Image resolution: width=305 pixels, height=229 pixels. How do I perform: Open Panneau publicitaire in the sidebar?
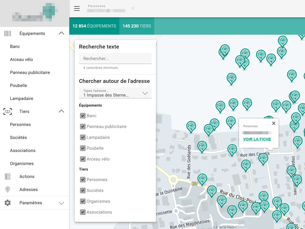click(30, 73)
